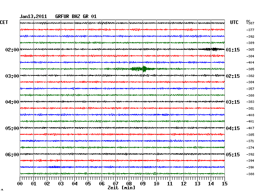Image resolution: width=256 pixels, height=194 pixels.
Task: Click the 13 minute axis label
Action: pyautogui.click(x=197, y=184)
